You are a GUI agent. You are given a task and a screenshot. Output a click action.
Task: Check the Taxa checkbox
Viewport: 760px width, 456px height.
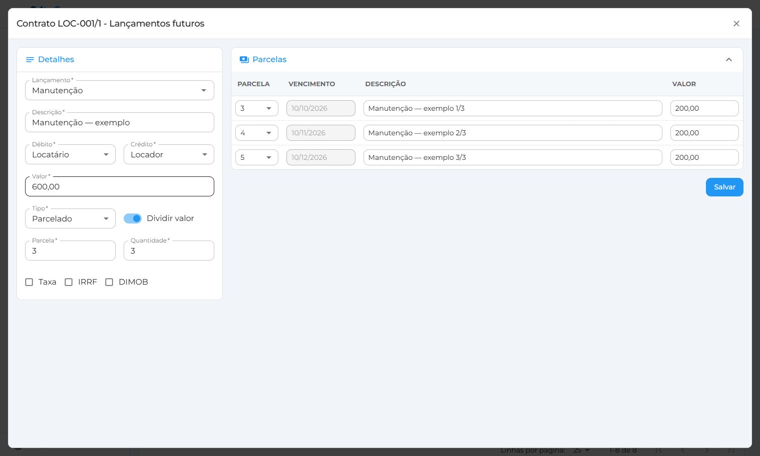[x=29, y=282]
